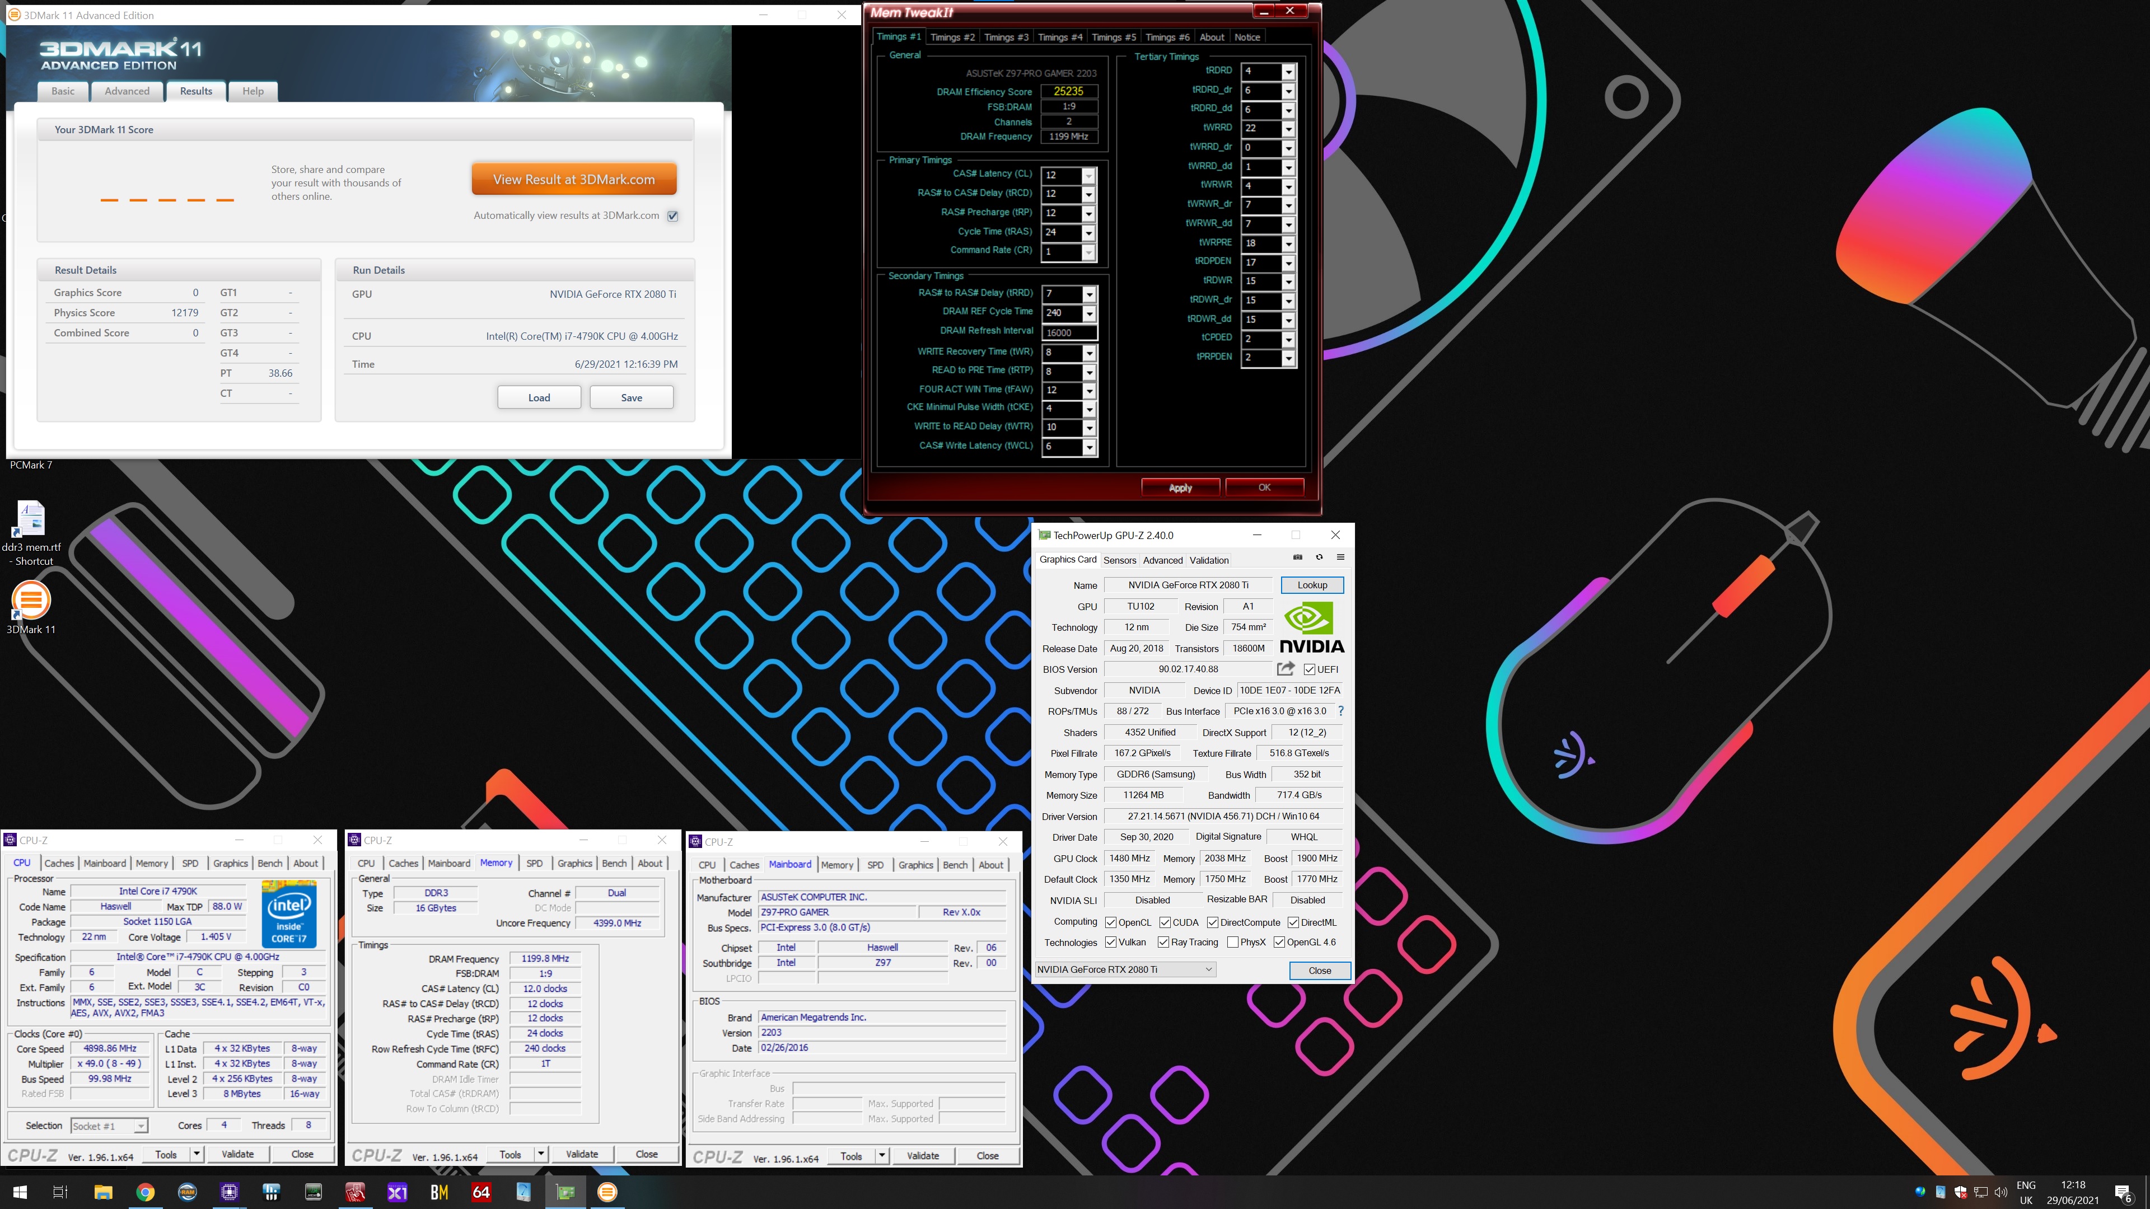Open the volume control tray icon
This screenshot has height=1209, width=2150.
click(x=2001, y=1192)
